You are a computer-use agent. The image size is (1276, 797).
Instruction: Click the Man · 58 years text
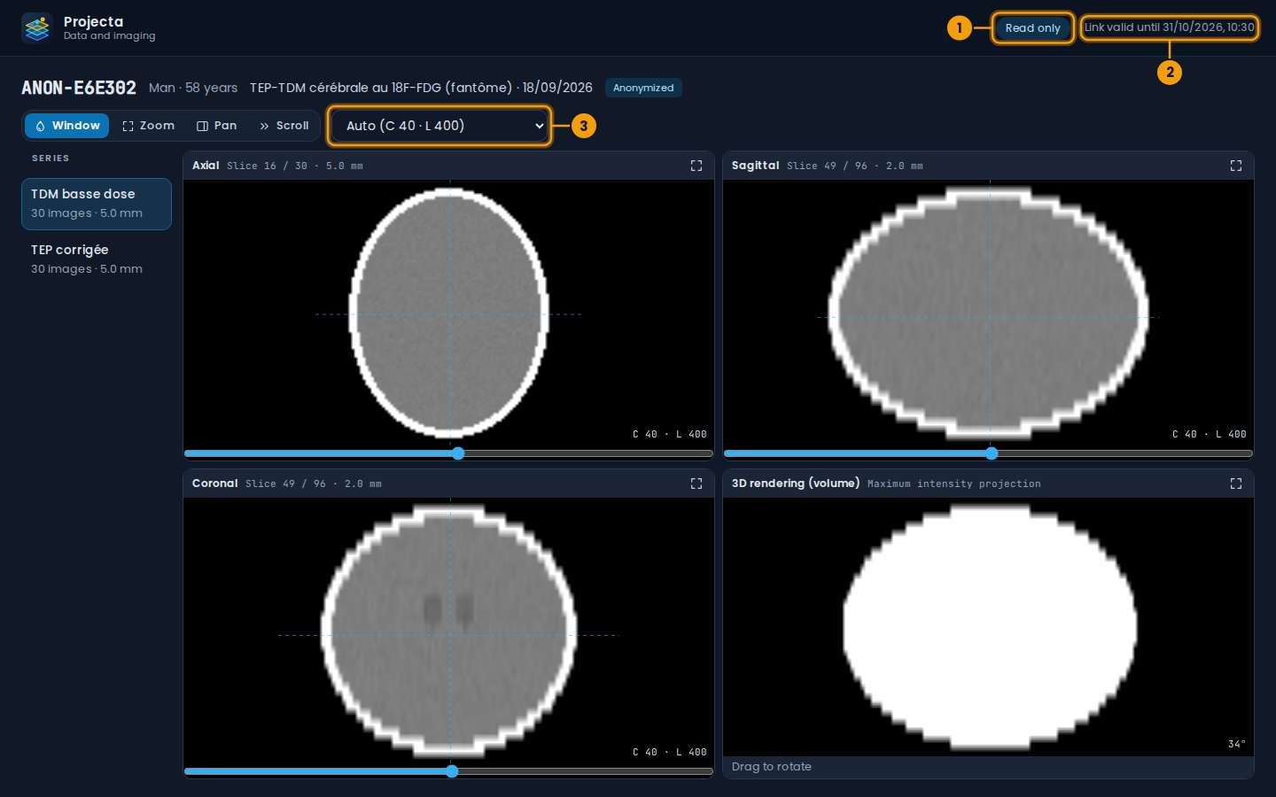pyautogui.click(x=193, y=88)
